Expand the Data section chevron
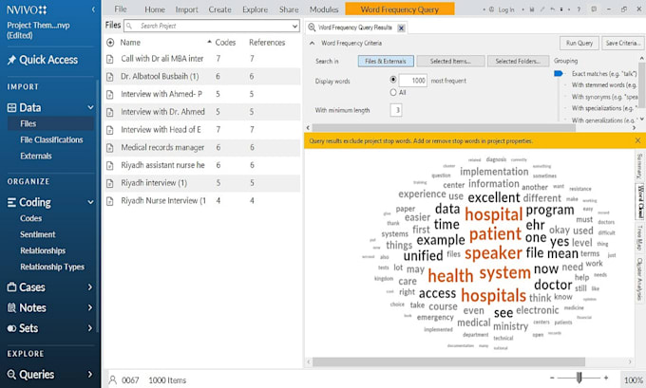 (90, 108)
